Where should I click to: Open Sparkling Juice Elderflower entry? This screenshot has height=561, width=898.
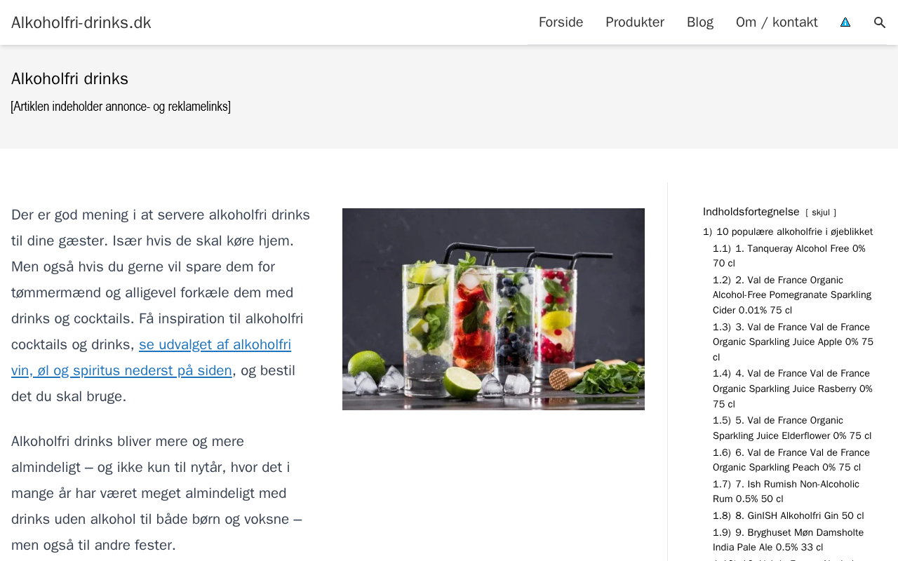[x=792, y=428]
